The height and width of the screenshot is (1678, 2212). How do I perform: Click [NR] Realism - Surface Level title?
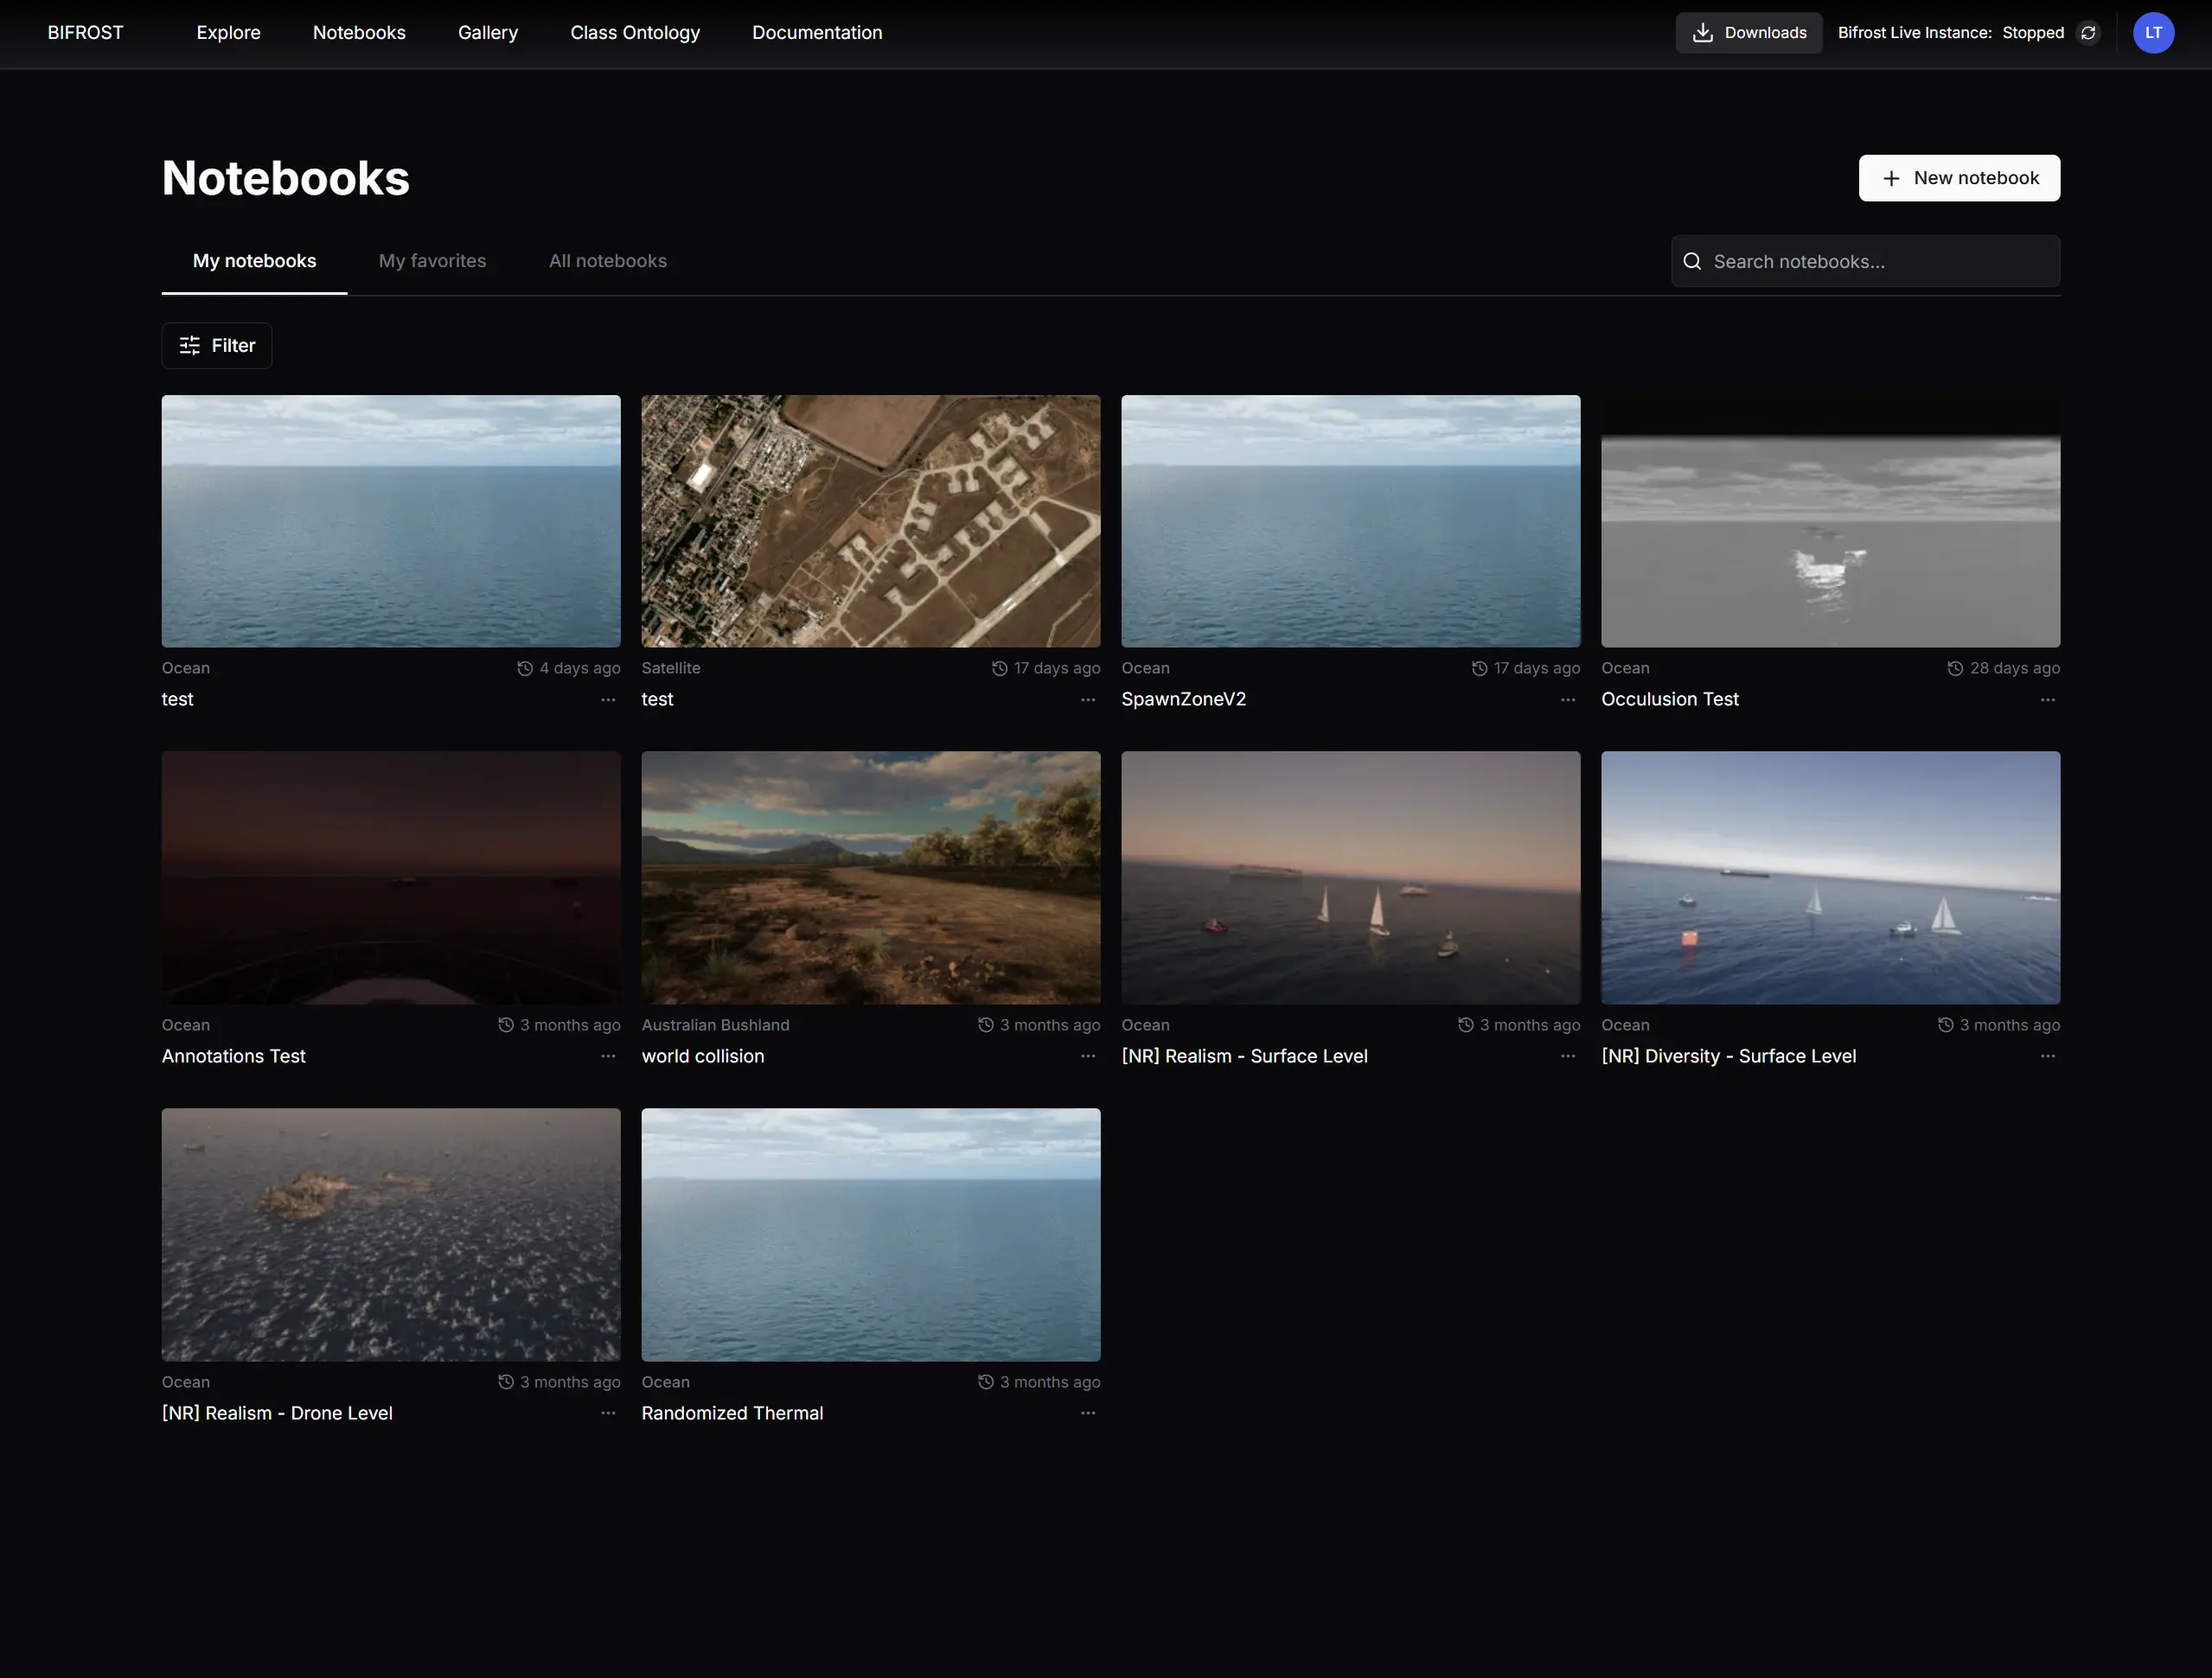click(1245, 1056)
